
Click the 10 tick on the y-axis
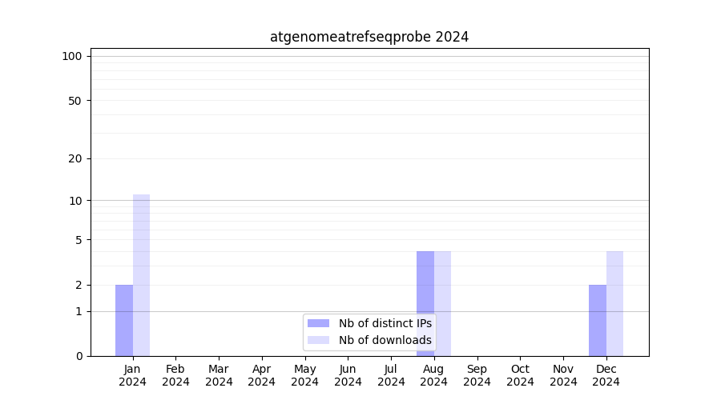[75, 200]
